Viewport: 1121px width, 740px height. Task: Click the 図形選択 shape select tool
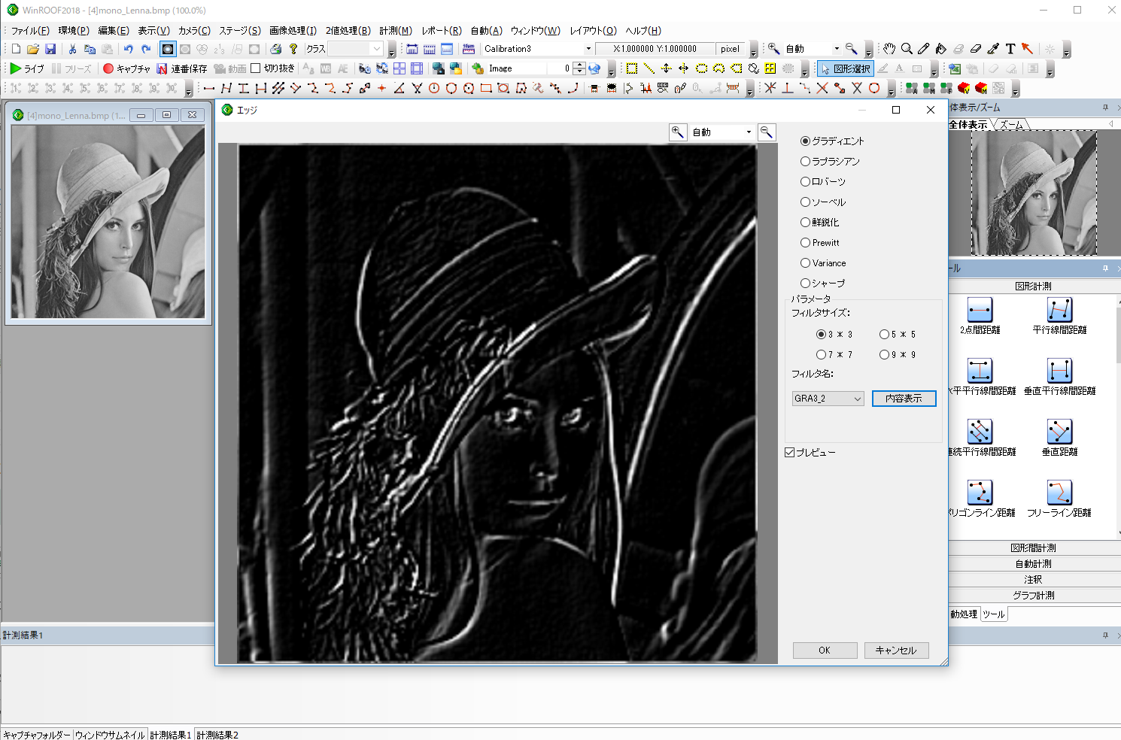(x=846, y=68)
